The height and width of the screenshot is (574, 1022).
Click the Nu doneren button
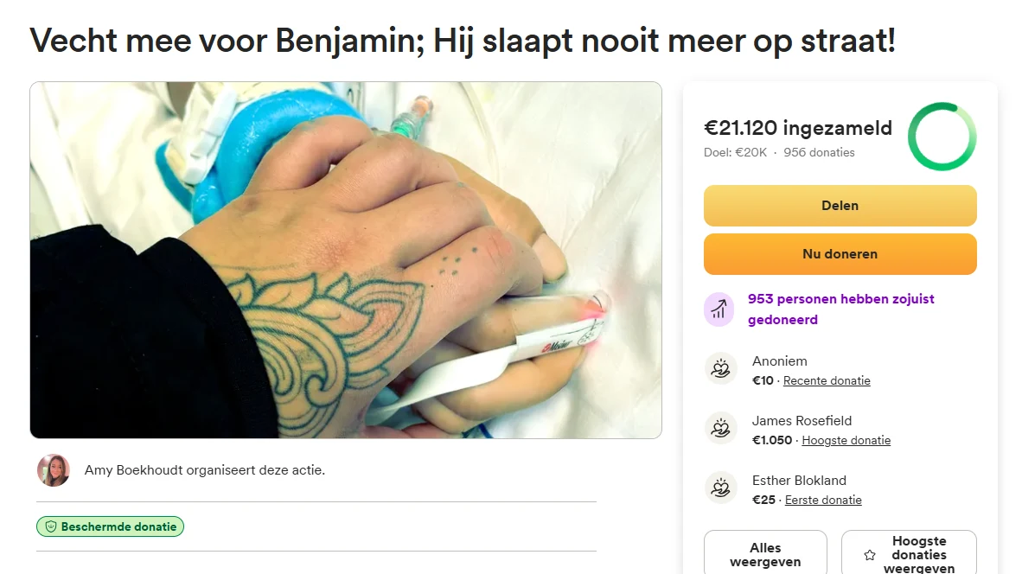[x=840, y=254]
